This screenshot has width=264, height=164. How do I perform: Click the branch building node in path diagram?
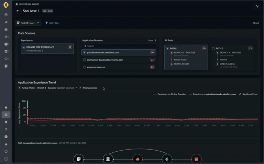coord(108,159)
